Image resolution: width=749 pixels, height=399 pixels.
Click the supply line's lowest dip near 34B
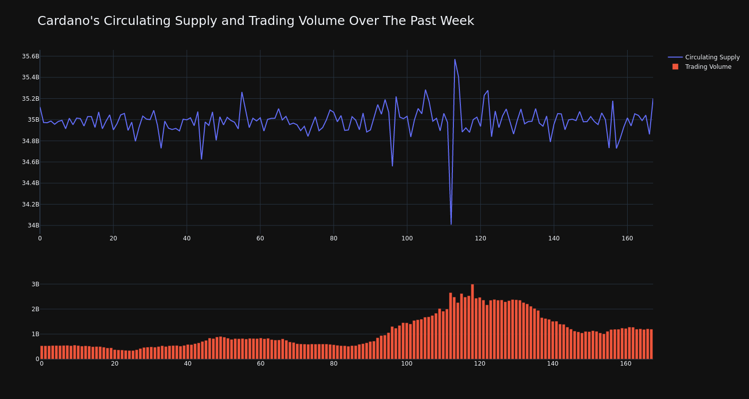[x=451, y=224]
